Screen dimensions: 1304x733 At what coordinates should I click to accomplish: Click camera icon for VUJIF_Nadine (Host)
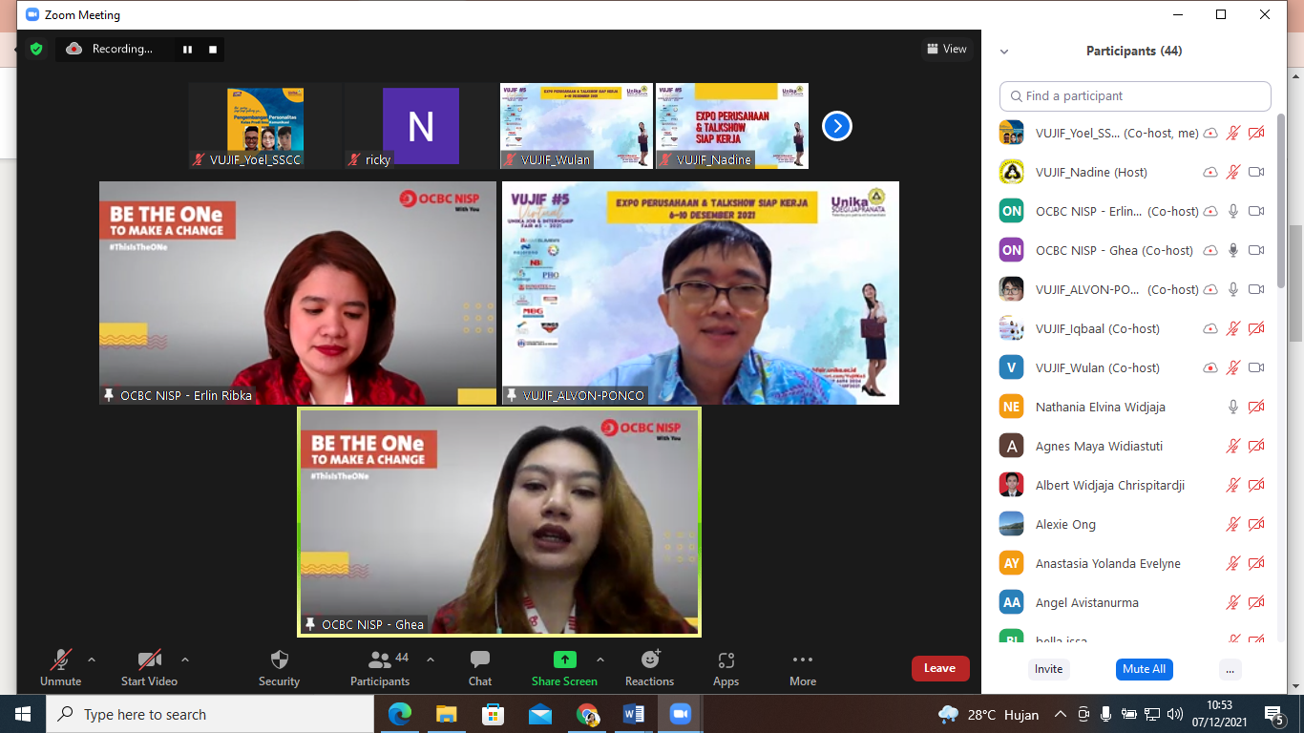[x=1256, y=172]
